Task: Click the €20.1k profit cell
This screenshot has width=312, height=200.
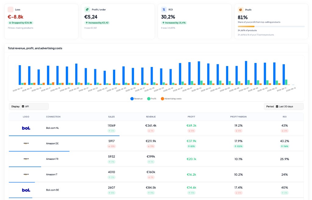Action: tap(191, 159)
